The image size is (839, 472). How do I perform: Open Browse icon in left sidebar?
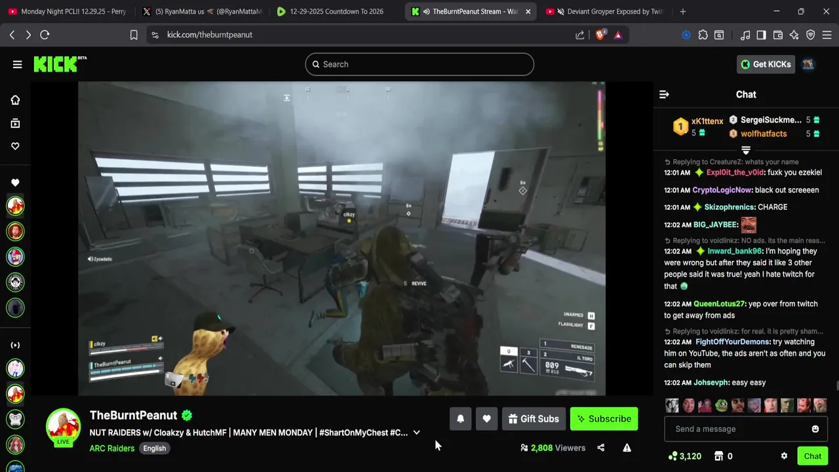15,123
